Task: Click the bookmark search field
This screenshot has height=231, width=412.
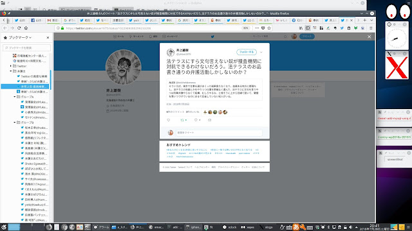Action: (x=26, y=47)
